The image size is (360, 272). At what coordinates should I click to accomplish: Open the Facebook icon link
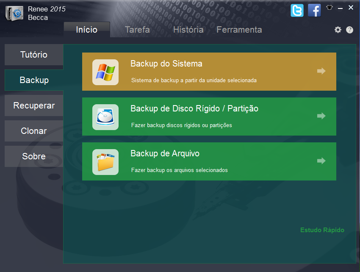pos(314,10)
